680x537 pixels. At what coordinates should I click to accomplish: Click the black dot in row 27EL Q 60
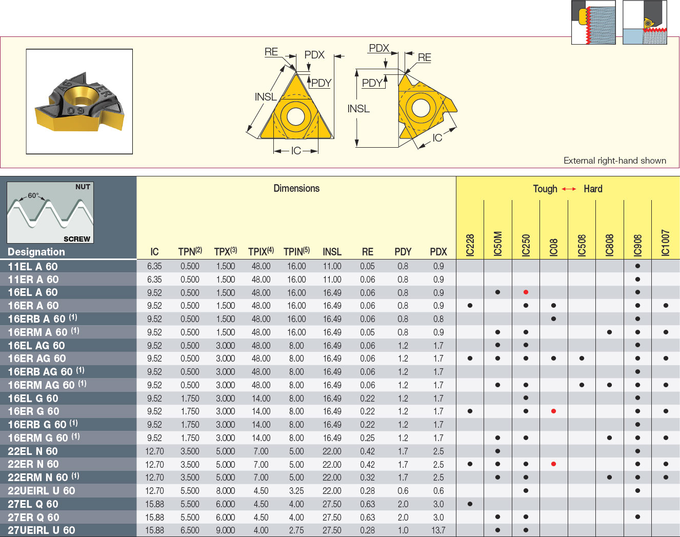470,504
